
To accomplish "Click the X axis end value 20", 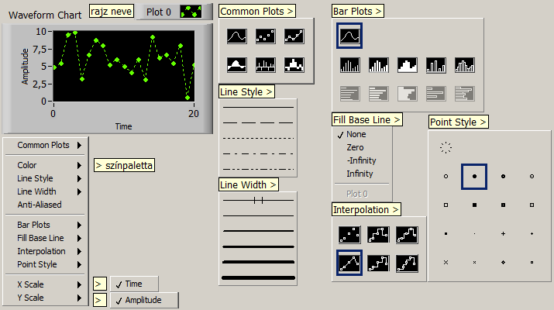I will click(x=193, y=114).
